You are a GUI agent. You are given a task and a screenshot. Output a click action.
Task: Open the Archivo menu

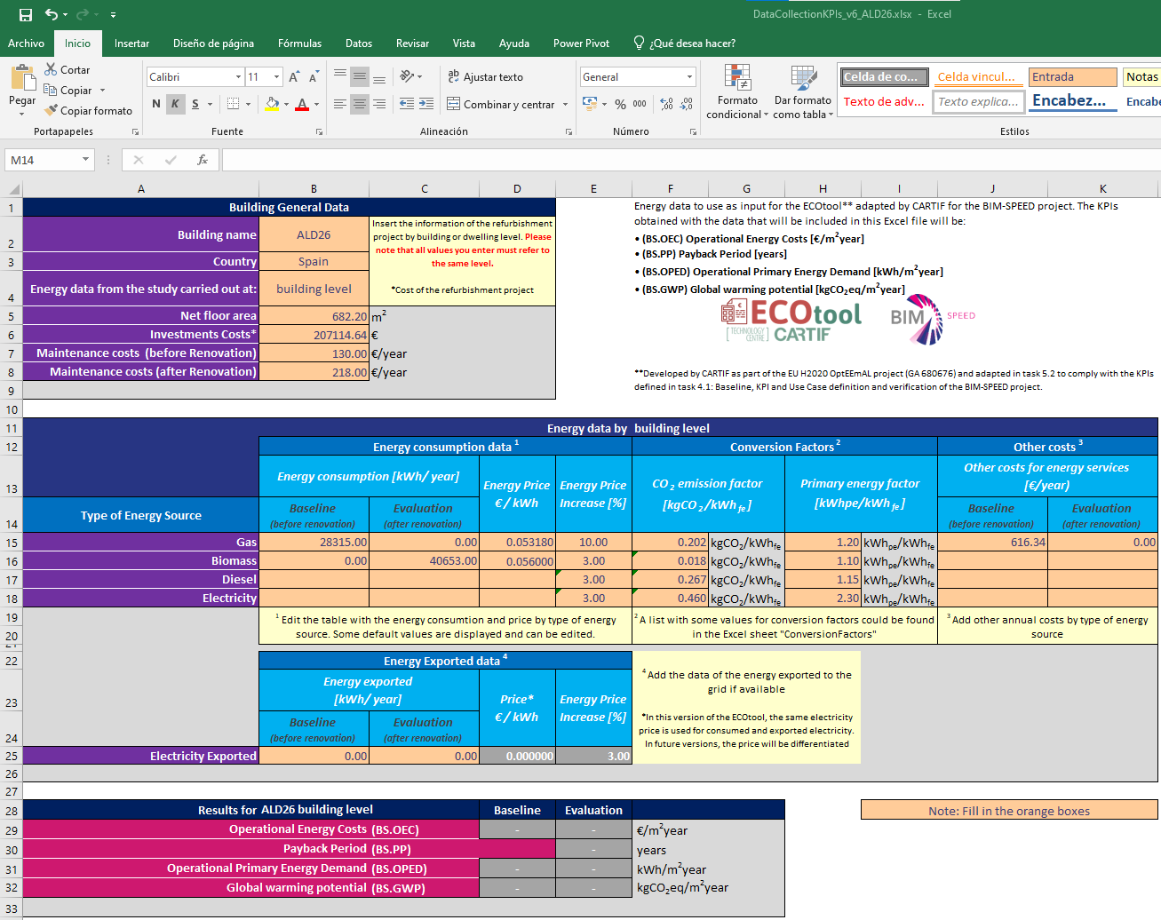(26, 43)
